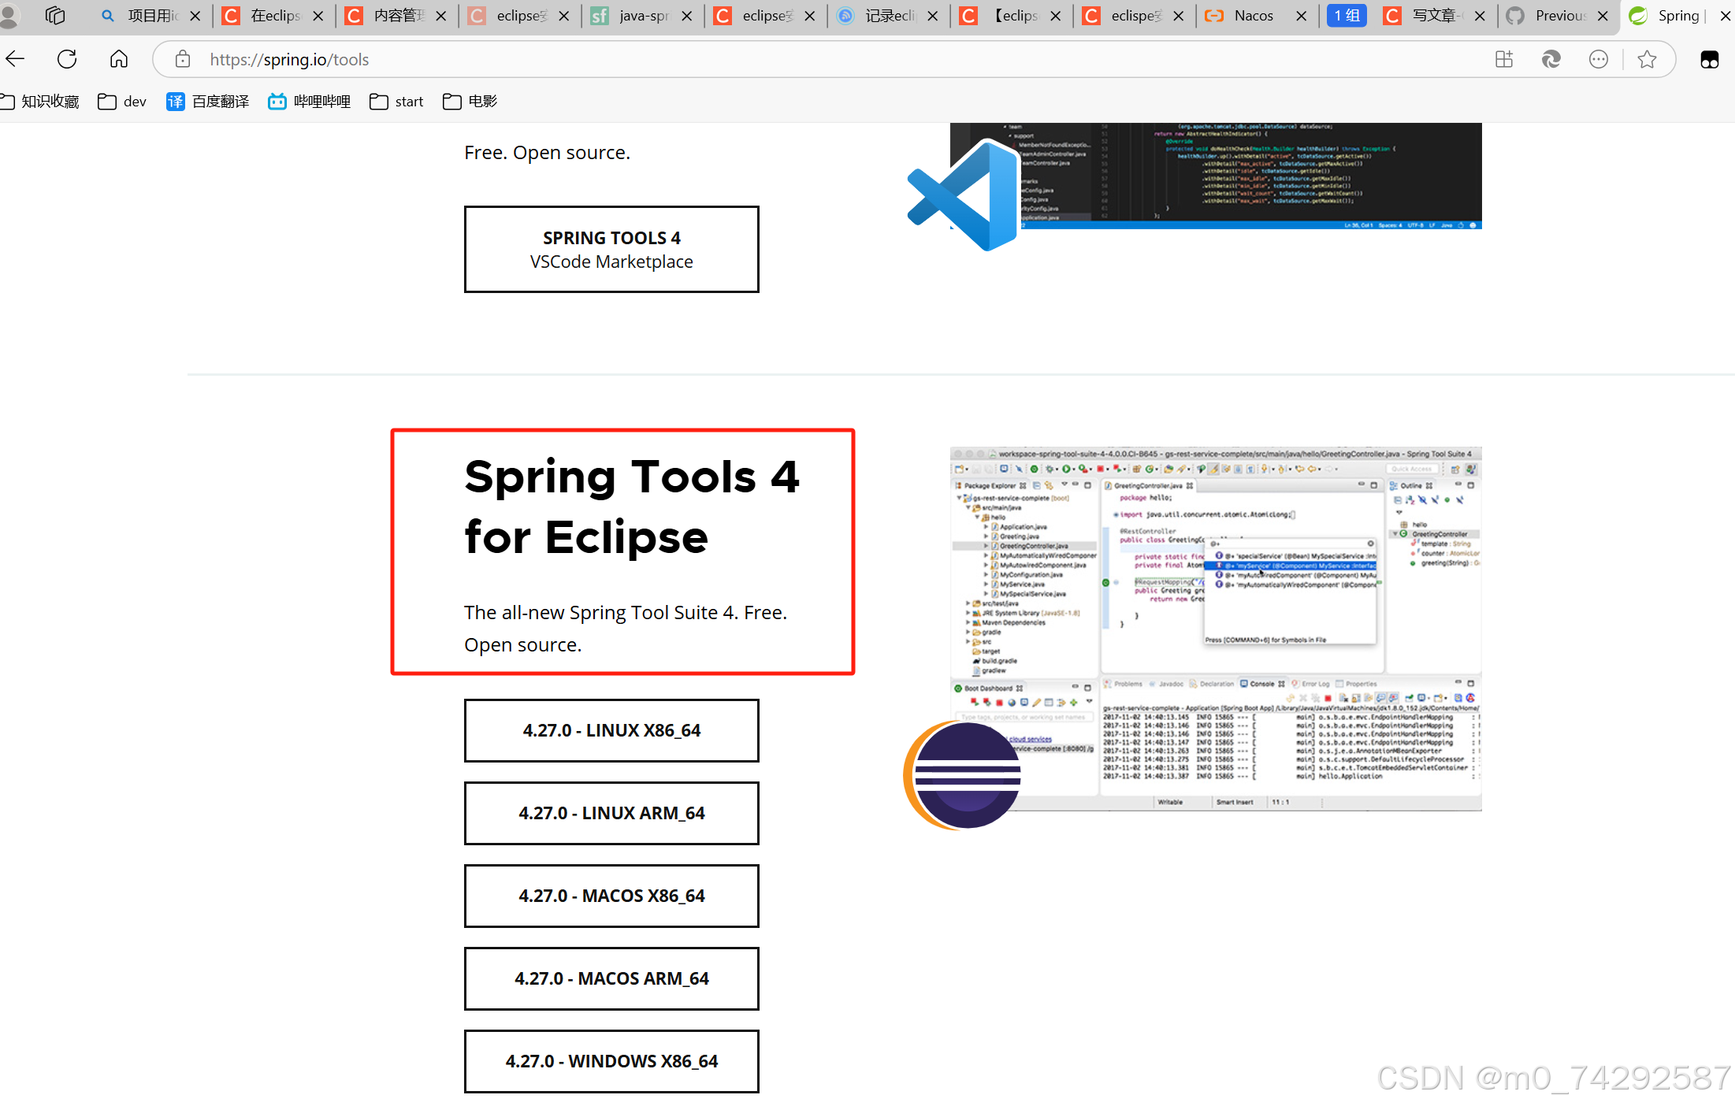Close the Nacos tab
The width and height of the screenshot is (1735, 1106).
tap(1302, 16)
